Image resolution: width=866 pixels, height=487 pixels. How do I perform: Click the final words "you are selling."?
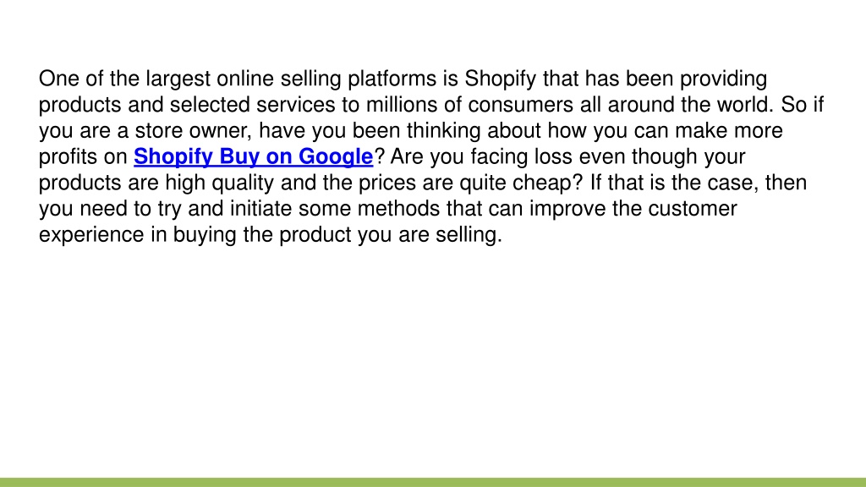[430, 235]
